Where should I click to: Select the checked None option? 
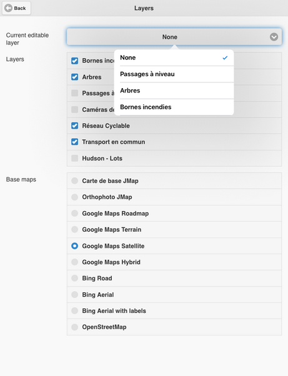[174, 58]
